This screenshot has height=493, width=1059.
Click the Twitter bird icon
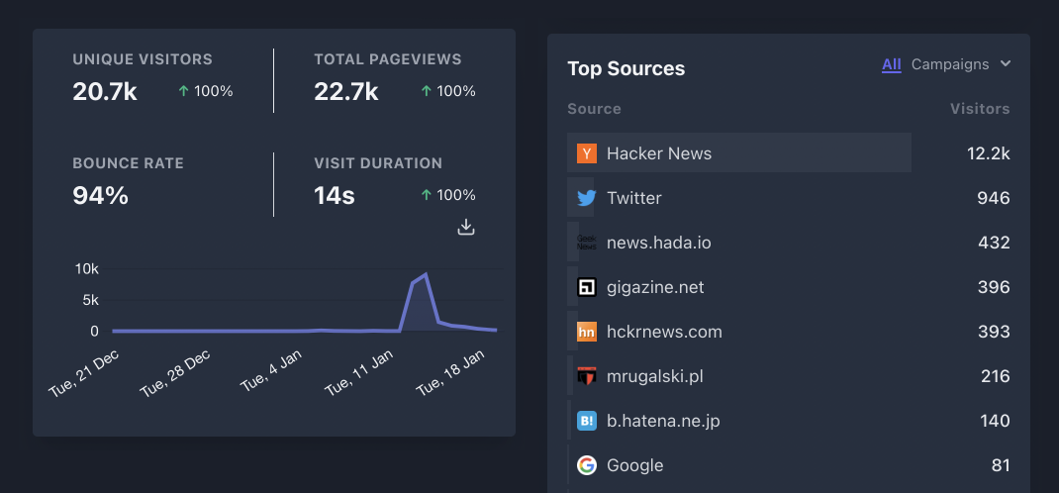587,198
